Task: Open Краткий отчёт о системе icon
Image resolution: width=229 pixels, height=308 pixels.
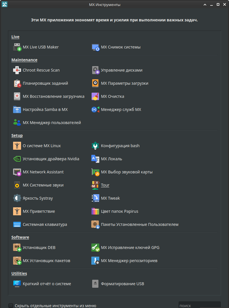Action: tap(17, 284)
